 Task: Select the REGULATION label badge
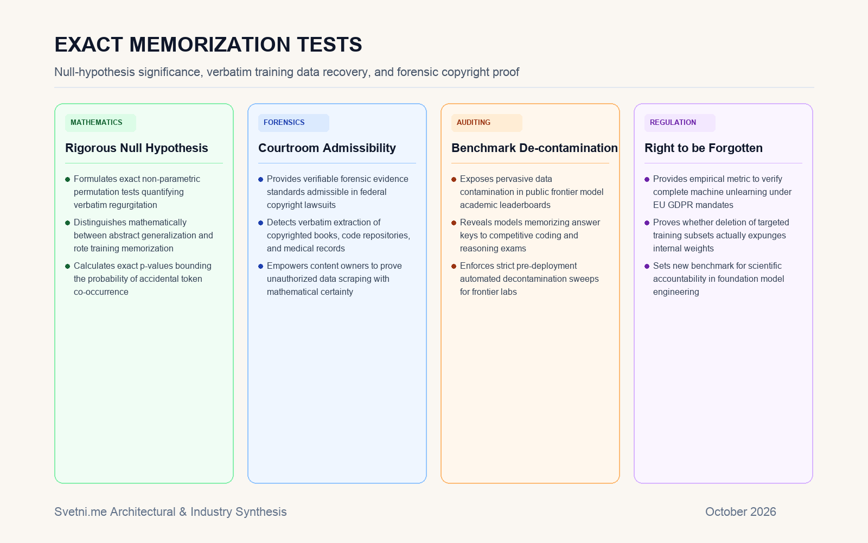[x=680, y=123]
